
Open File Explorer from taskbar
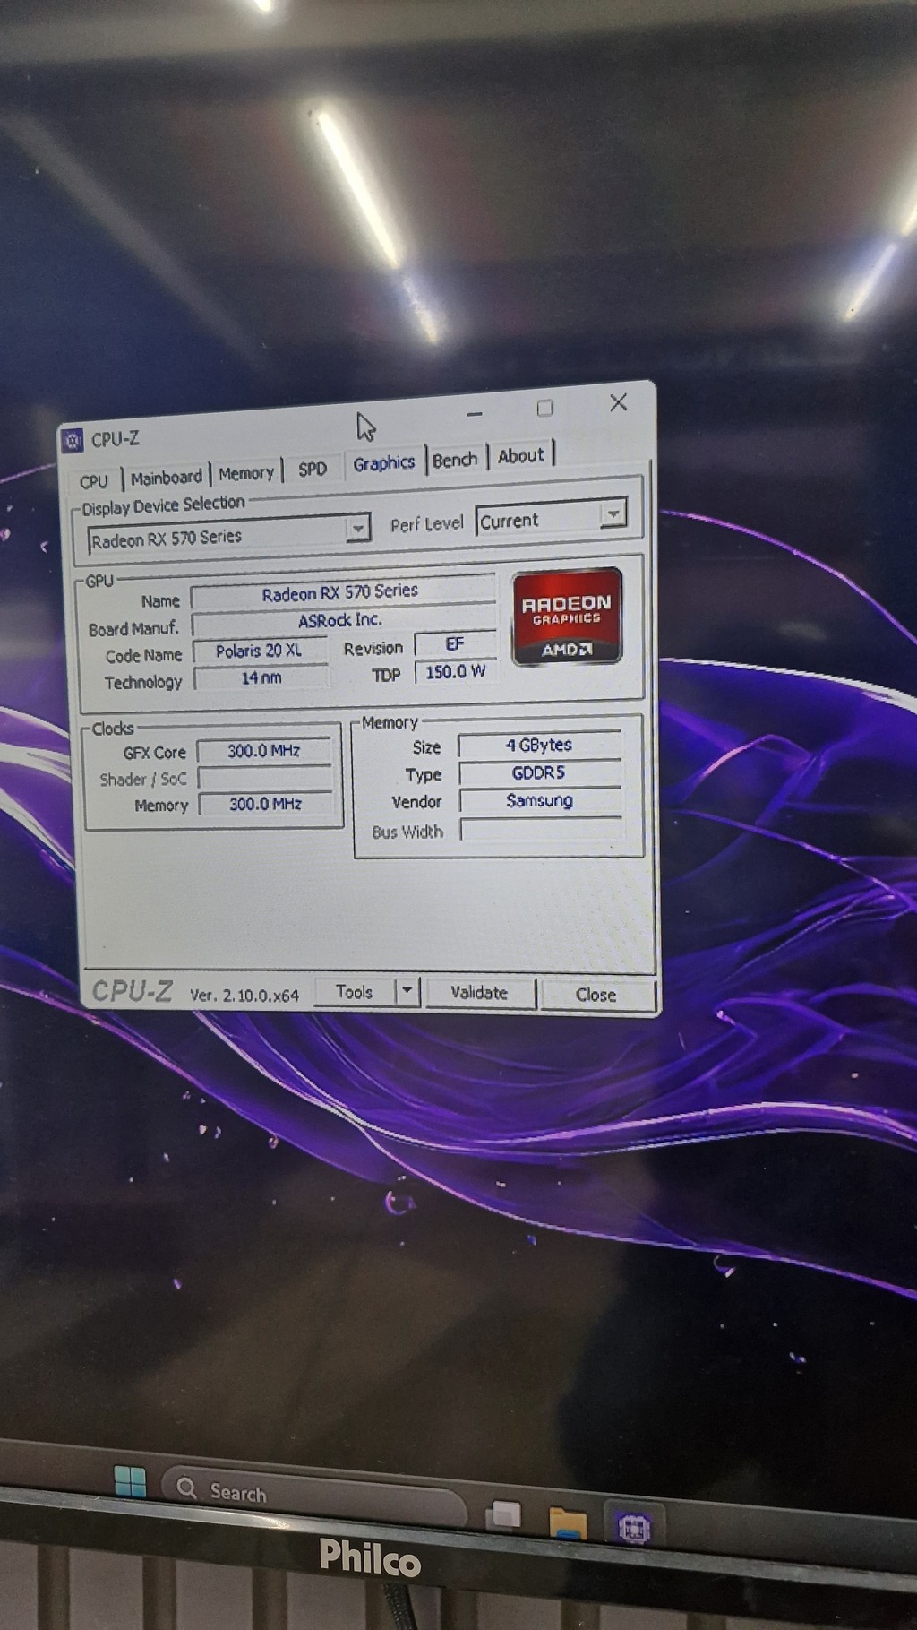coord(568,1522)
